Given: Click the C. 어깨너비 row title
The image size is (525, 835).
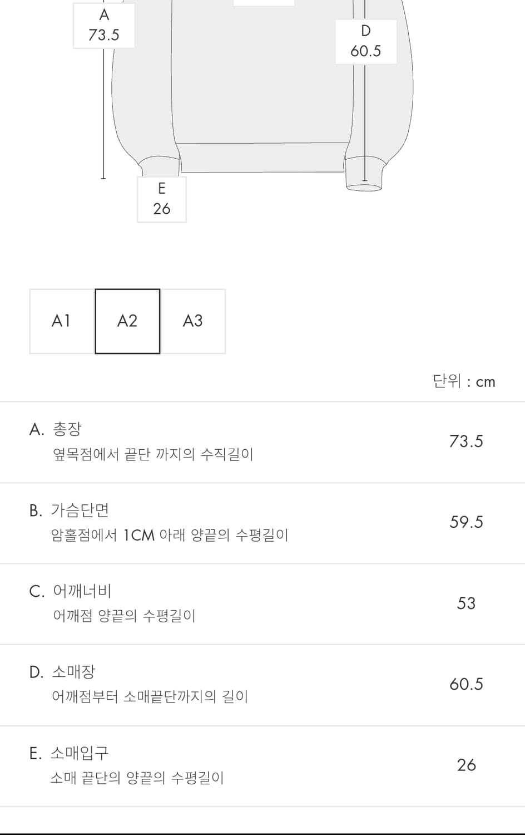Looking at the screenshot, I should click(71, 591).
